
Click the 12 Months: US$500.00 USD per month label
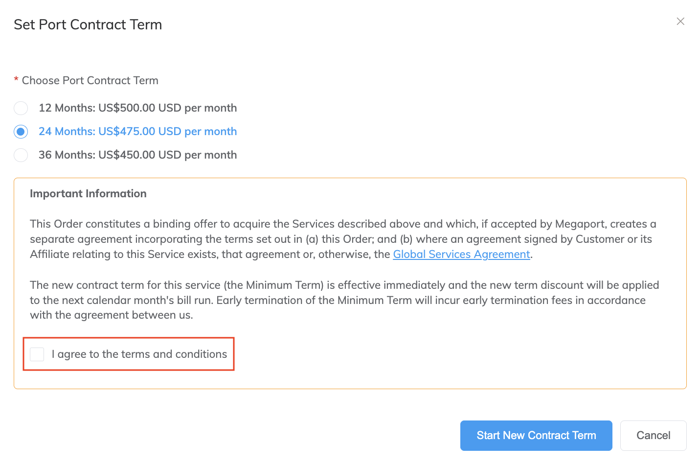click(137, 108)
